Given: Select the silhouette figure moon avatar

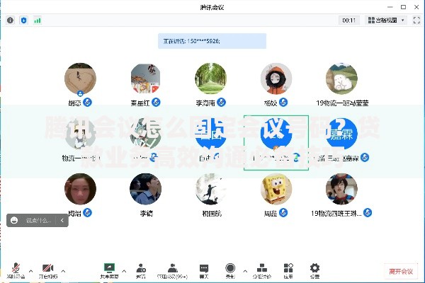Looking at the screenshot, I should coord(211,189).
